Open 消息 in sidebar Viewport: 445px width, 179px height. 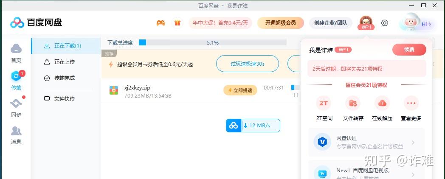click(x=16, y=135)
